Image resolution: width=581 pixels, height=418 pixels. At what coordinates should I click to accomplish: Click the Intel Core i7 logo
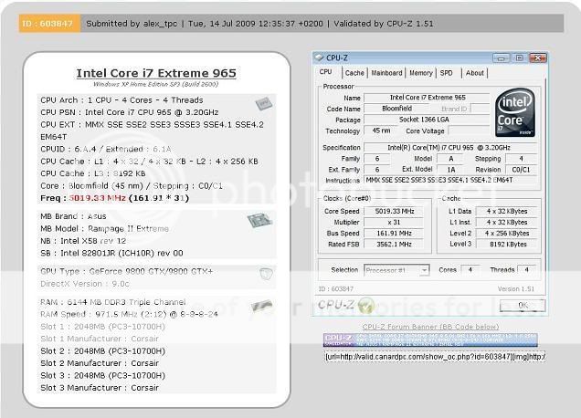(x=515, y=112)
